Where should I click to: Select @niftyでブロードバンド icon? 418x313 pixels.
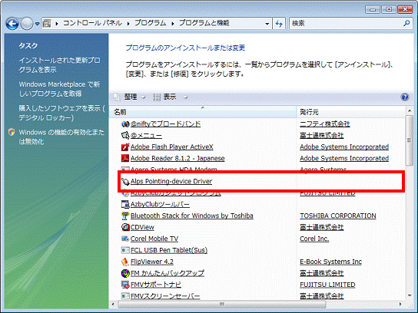125,124
